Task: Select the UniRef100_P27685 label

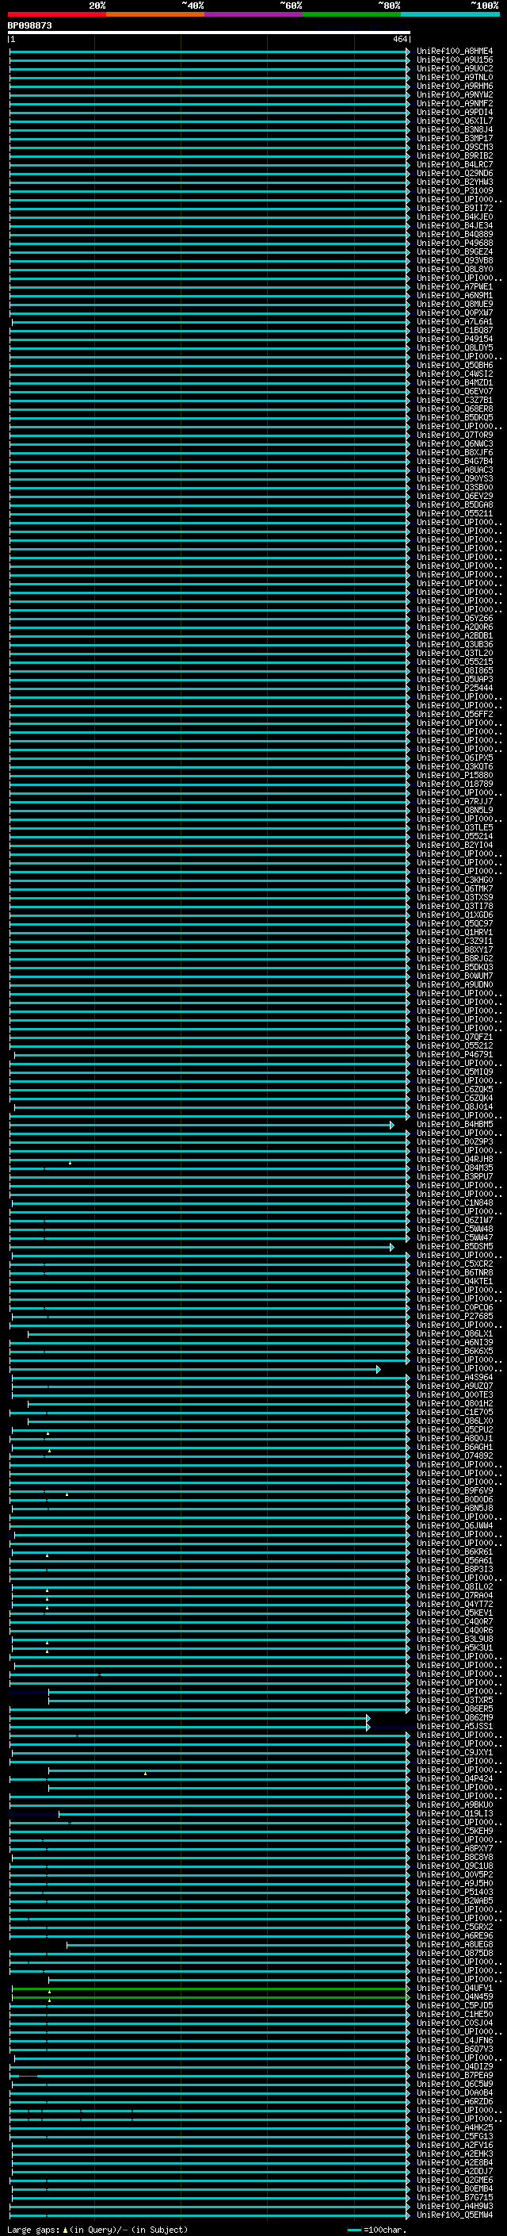Action: click(x=454, y=1317)
